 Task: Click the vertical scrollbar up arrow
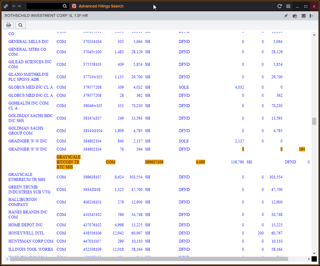[x=314, y=35]
